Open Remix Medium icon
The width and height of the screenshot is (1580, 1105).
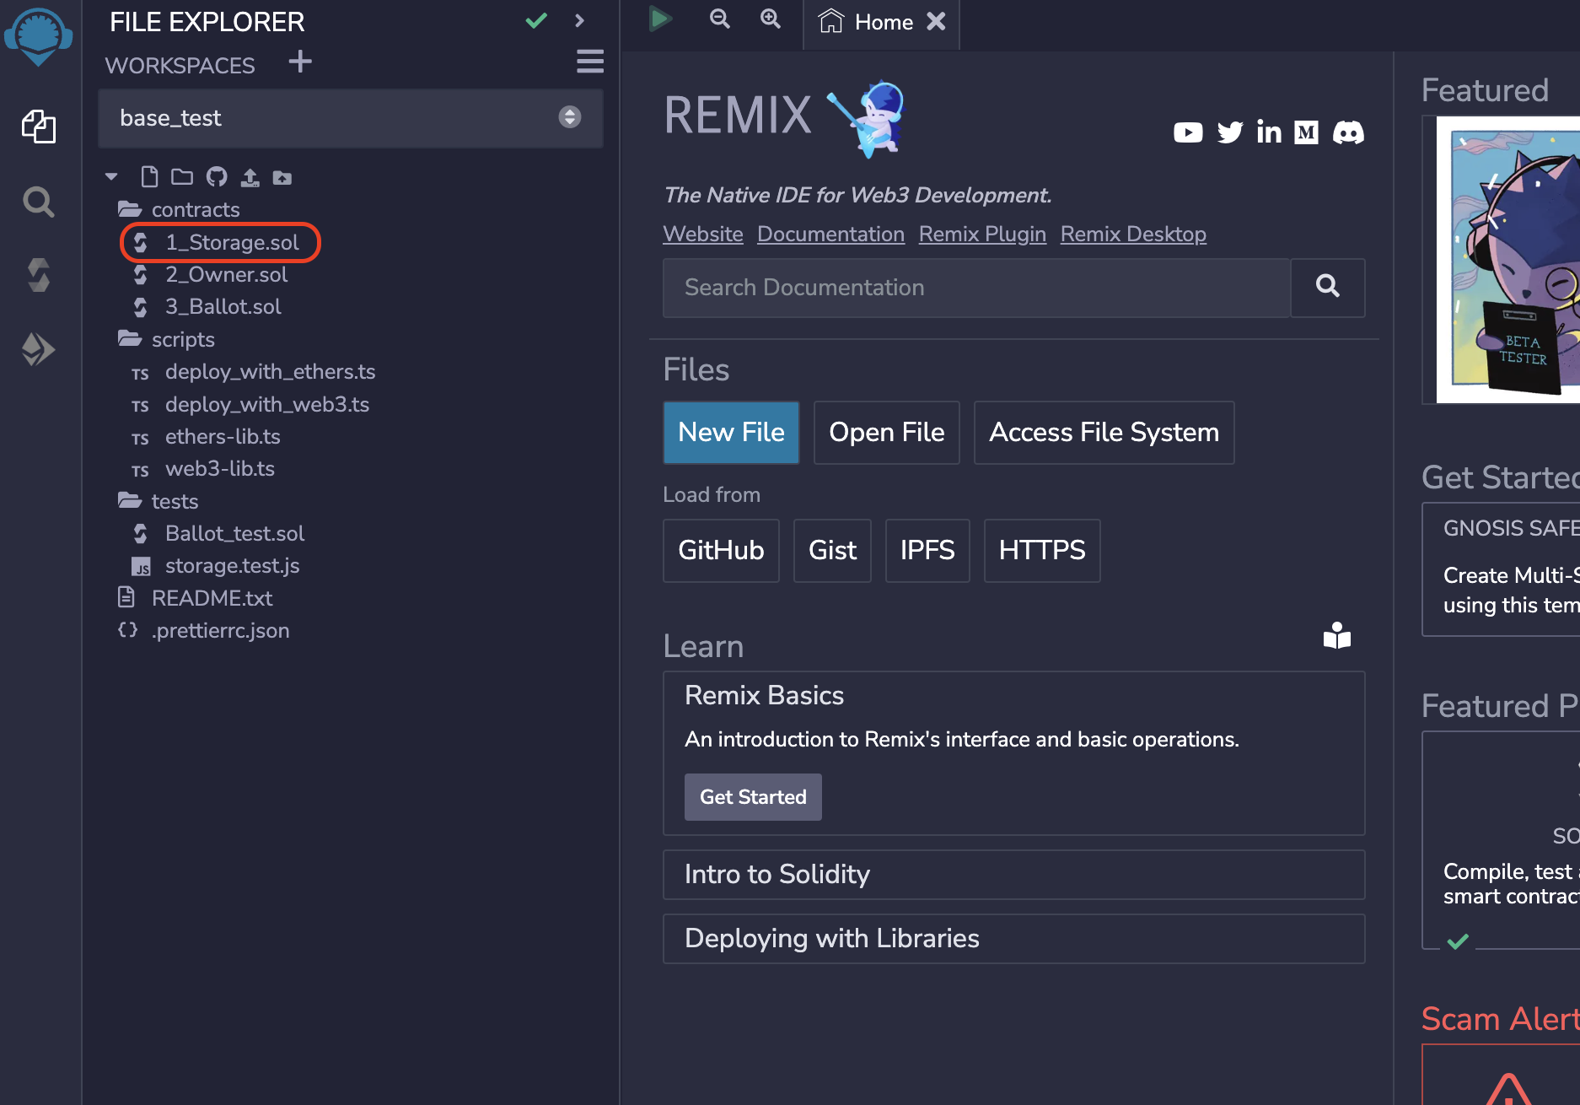(x=1307, y=132)
